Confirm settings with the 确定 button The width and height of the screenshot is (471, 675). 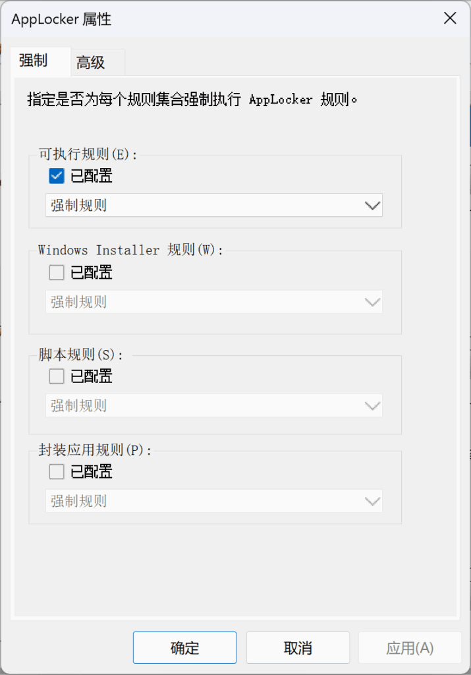click(184, 647)
